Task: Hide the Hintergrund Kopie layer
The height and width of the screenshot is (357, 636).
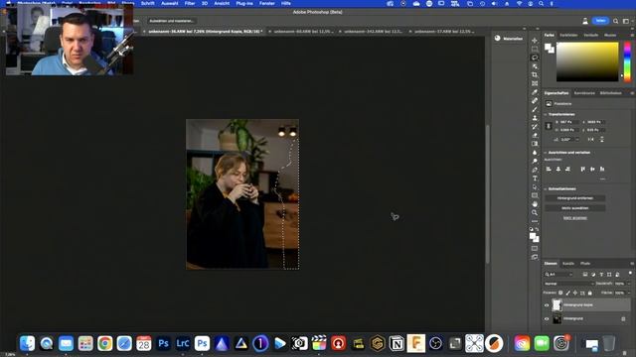Action: 547,305
